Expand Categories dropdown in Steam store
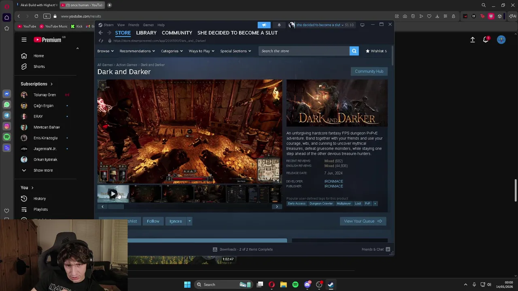Screen dimensions: 518x291 [x=172, y=51]
